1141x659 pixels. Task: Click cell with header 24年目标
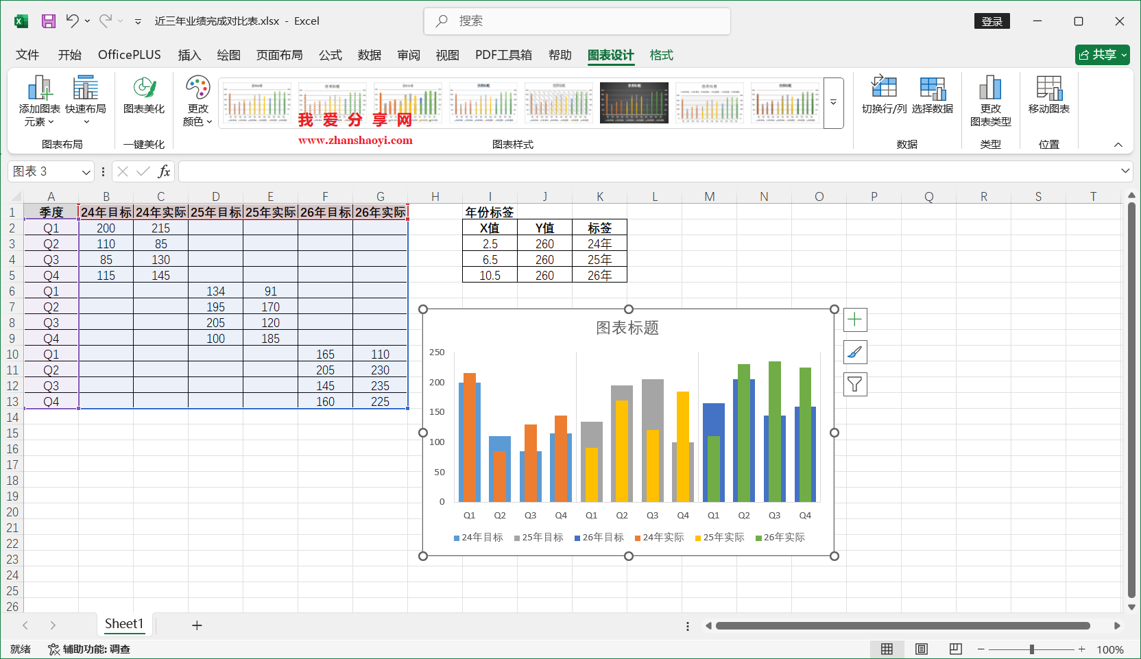point(106,213)
